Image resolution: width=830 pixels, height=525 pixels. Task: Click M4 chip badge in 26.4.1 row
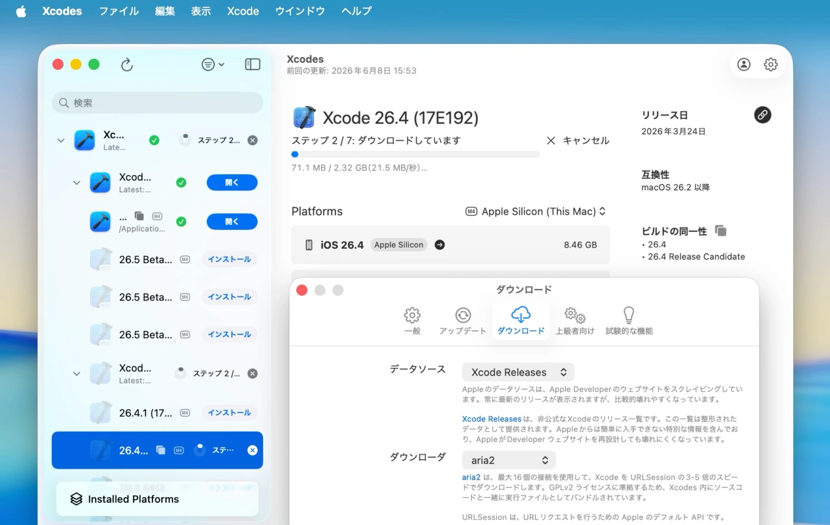185,413
